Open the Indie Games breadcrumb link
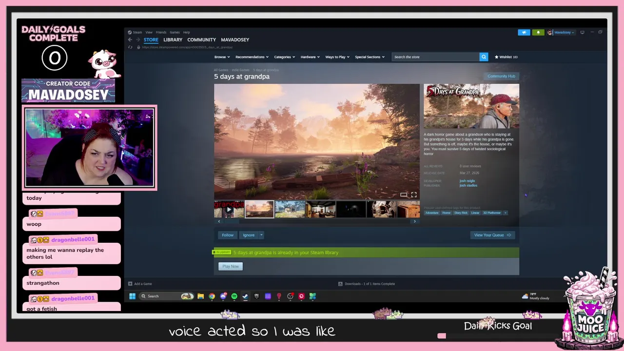624x351 pixels. click(x=240, y=70)
